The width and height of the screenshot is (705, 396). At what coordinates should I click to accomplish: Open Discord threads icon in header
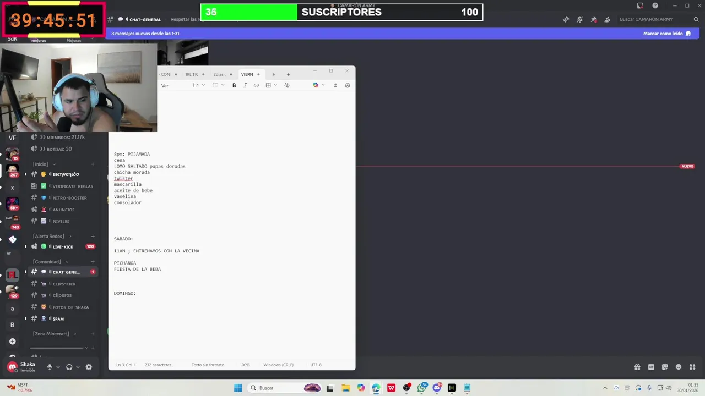click(566, 19)
